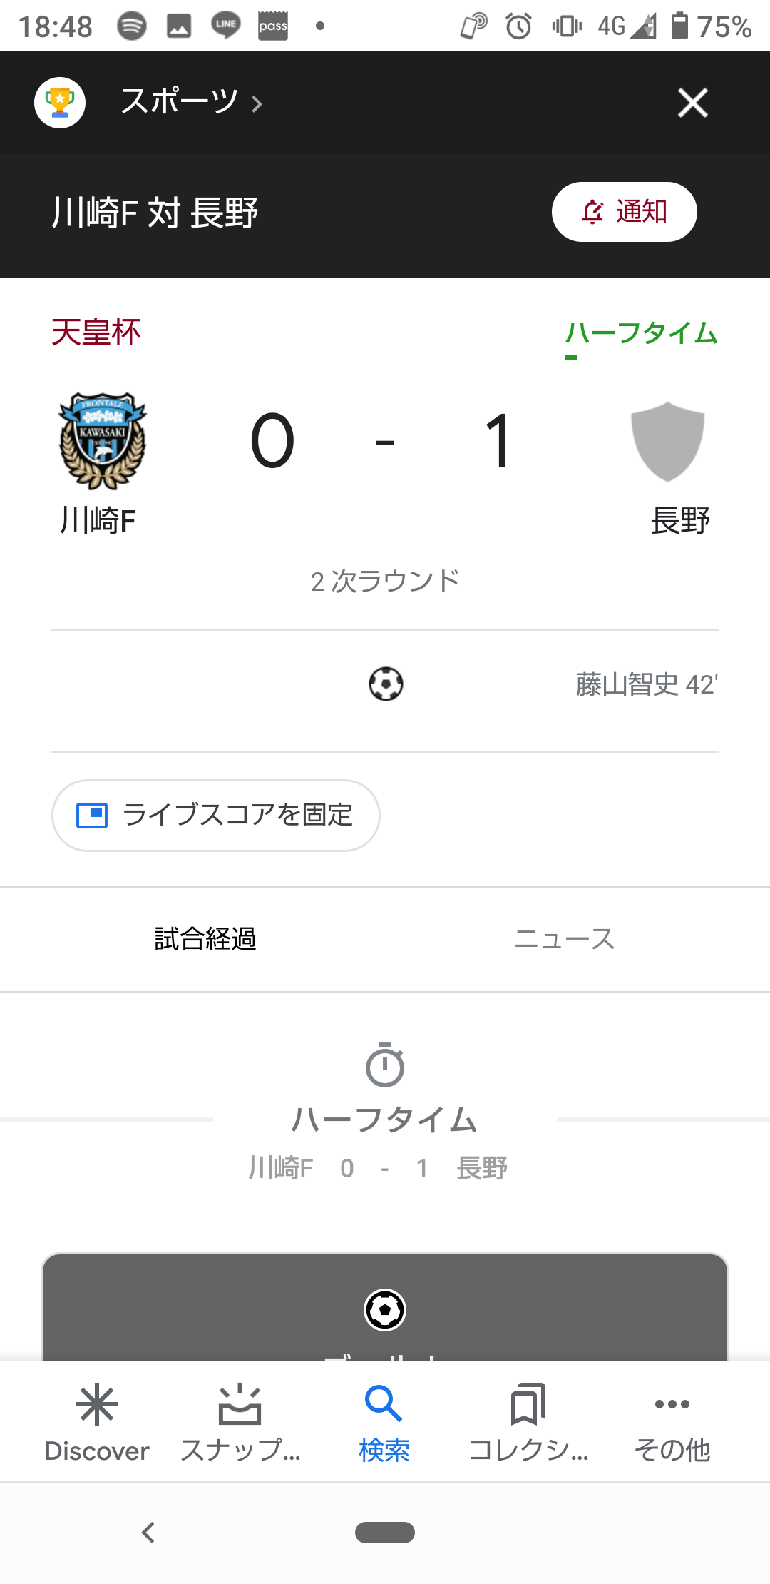Open the 天皇杯 competition link
The height and width of the screenshot is (1584, 770).
[x=96, y=332]
